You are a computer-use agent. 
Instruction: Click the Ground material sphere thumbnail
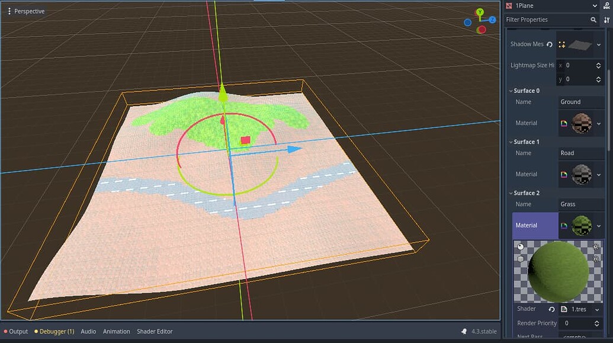[x=582, y=123]
